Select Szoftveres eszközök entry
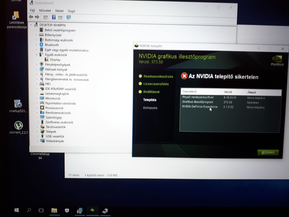This screenshot has width=289, height=217. [x=59, y=122]
